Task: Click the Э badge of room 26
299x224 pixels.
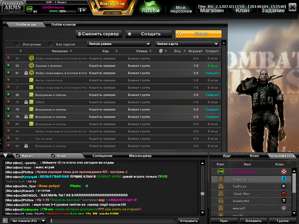Action: pos(31,95)
